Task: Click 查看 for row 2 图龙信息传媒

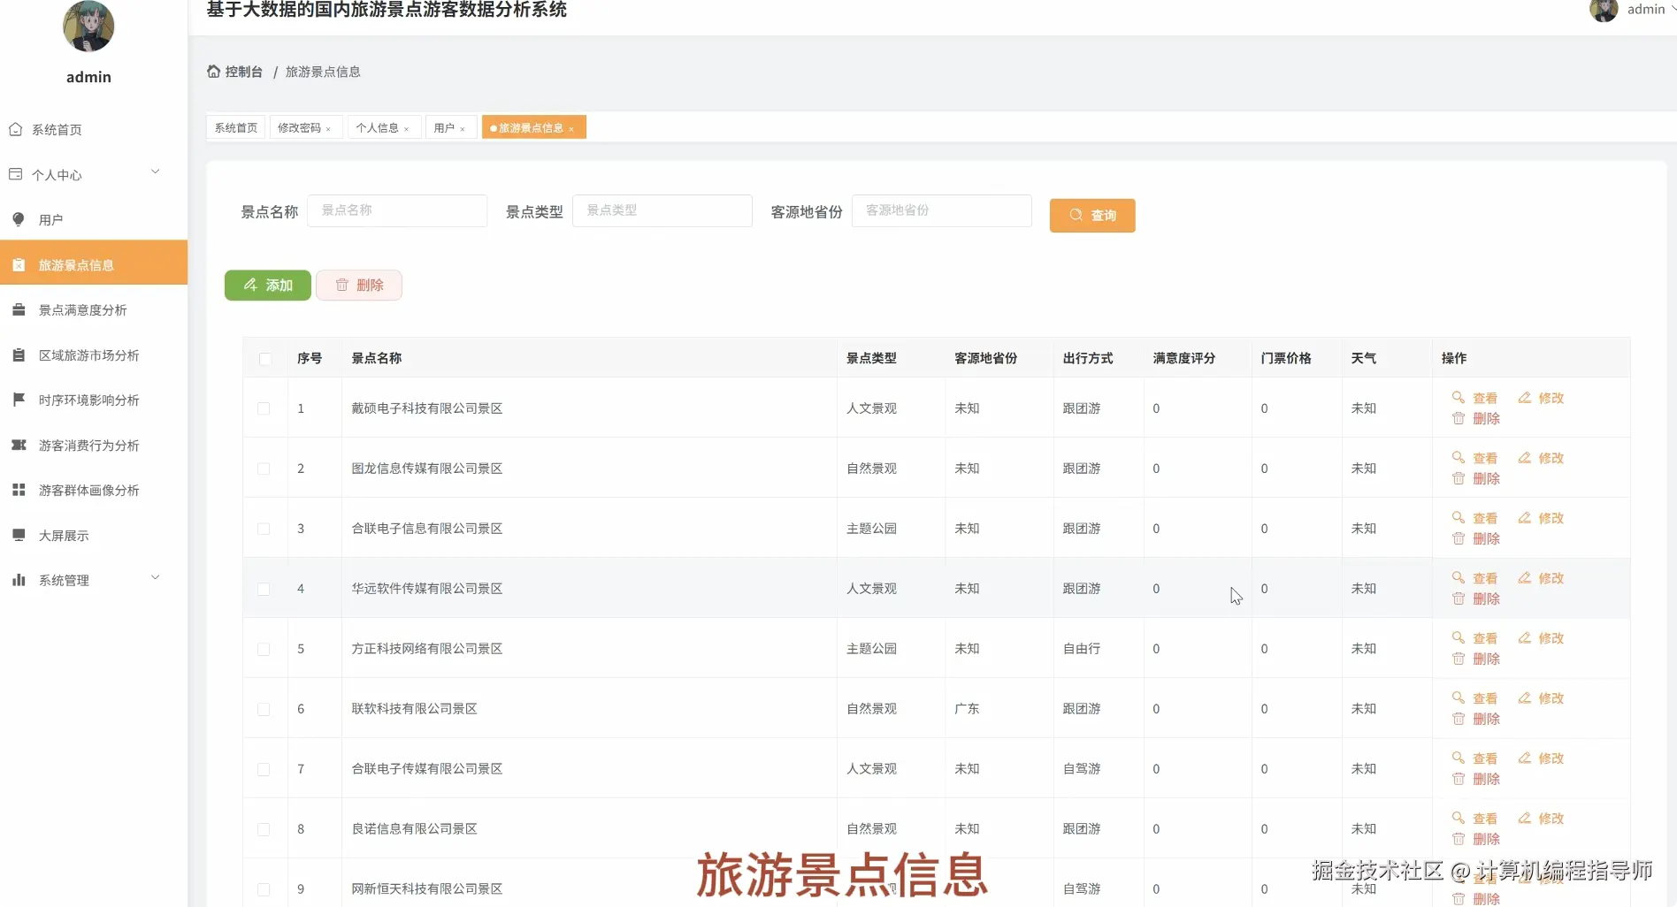Action: tap(1475, 458)
